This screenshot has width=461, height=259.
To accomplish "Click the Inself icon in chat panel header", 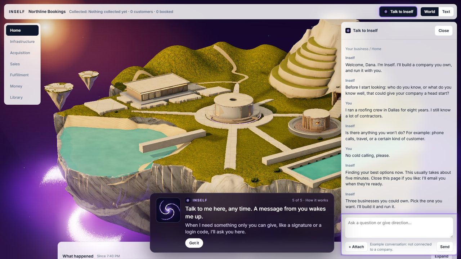I will coord(348,31).
